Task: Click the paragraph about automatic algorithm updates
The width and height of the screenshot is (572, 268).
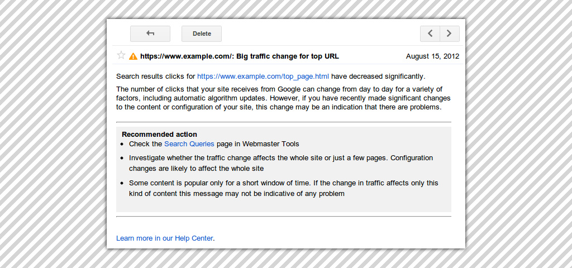Action: (283, 98)
